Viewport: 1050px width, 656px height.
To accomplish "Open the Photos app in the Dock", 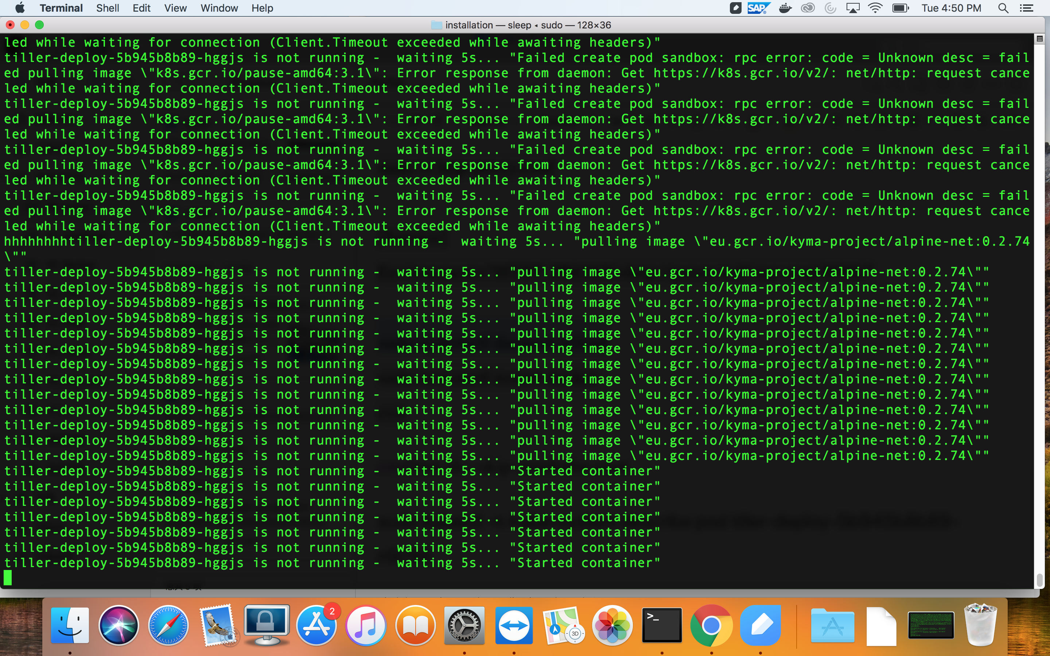I will coord(612,625).
